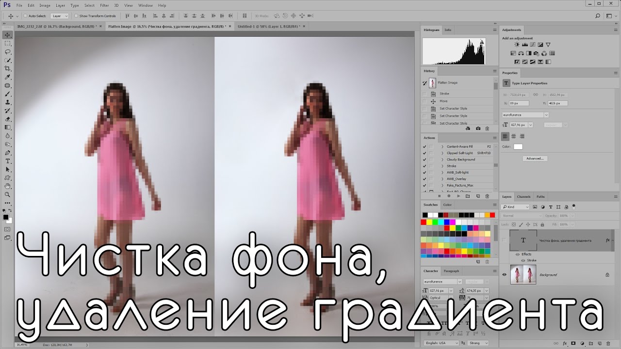The height and width of the screenshot is (349, 621).
Task: Show the text layer via visibility box
Action: 505,240
